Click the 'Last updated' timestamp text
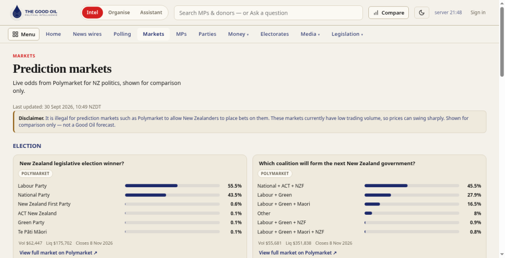Viewport: 505px width, 258px height. [57, 107]
